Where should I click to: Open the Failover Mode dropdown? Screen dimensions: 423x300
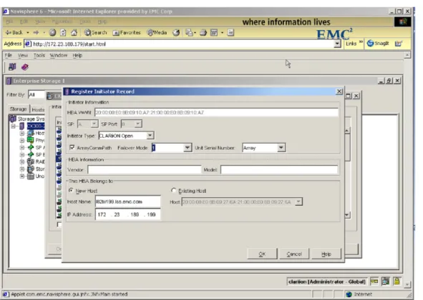[x=188, y=148]
